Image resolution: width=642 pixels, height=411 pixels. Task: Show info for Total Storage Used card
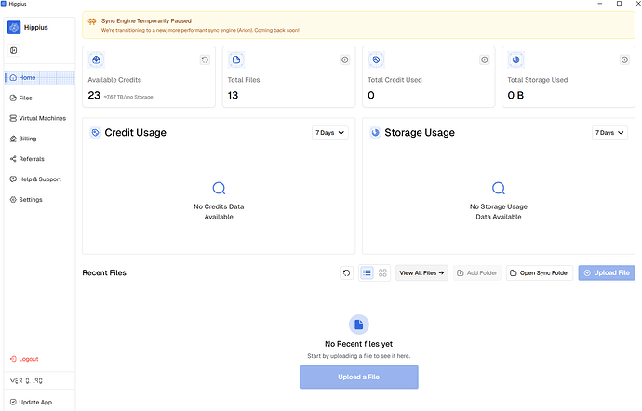[x=623, y=60]
